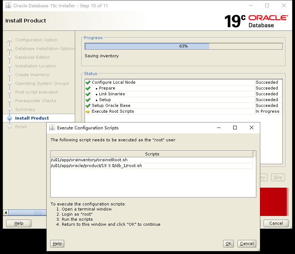The image size is (295, 254).
Task: Select Installation Location step in sidebar
Action: [35, 66]
